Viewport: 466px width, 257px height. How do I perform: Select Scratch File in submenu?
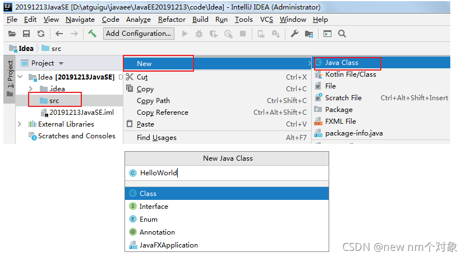(381, 98)
